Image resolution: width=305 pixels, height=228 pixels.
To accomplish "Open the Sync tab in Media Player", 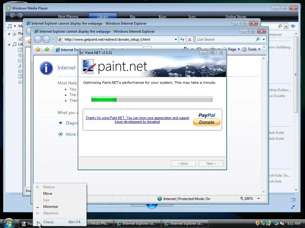I will [192, 17].
